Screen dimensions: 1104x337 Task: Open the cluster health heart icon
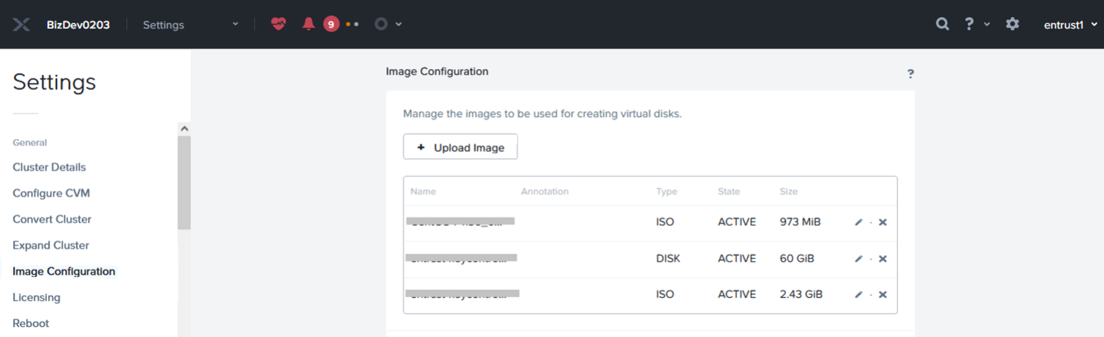[278, 24]
